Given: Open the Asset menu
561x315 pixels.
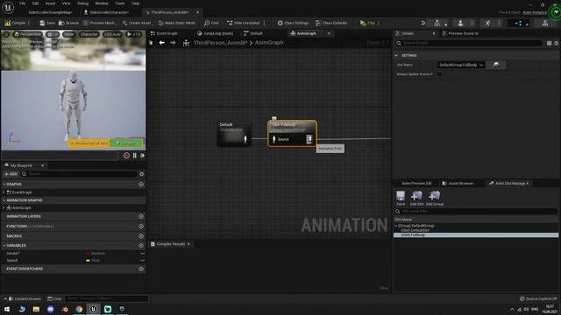Looking at the screenshot, I should (50, 3).
